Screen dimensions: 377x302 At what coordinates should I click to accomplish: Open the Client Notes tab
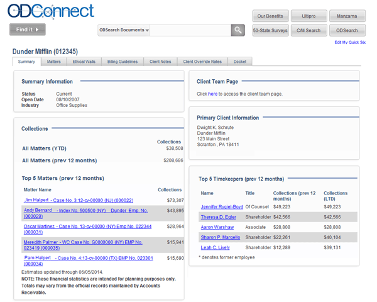(160, 62)
